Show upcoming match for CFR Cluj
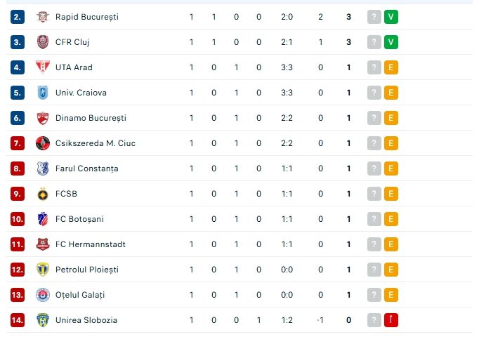 click(374, 42)
